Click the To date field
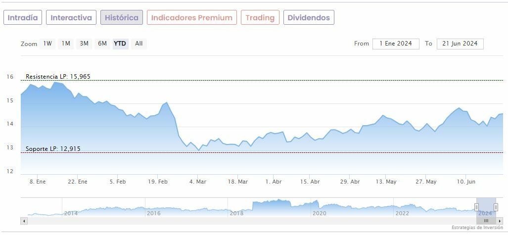The width and height of the screenshot is (508, 235). [460, 44]
